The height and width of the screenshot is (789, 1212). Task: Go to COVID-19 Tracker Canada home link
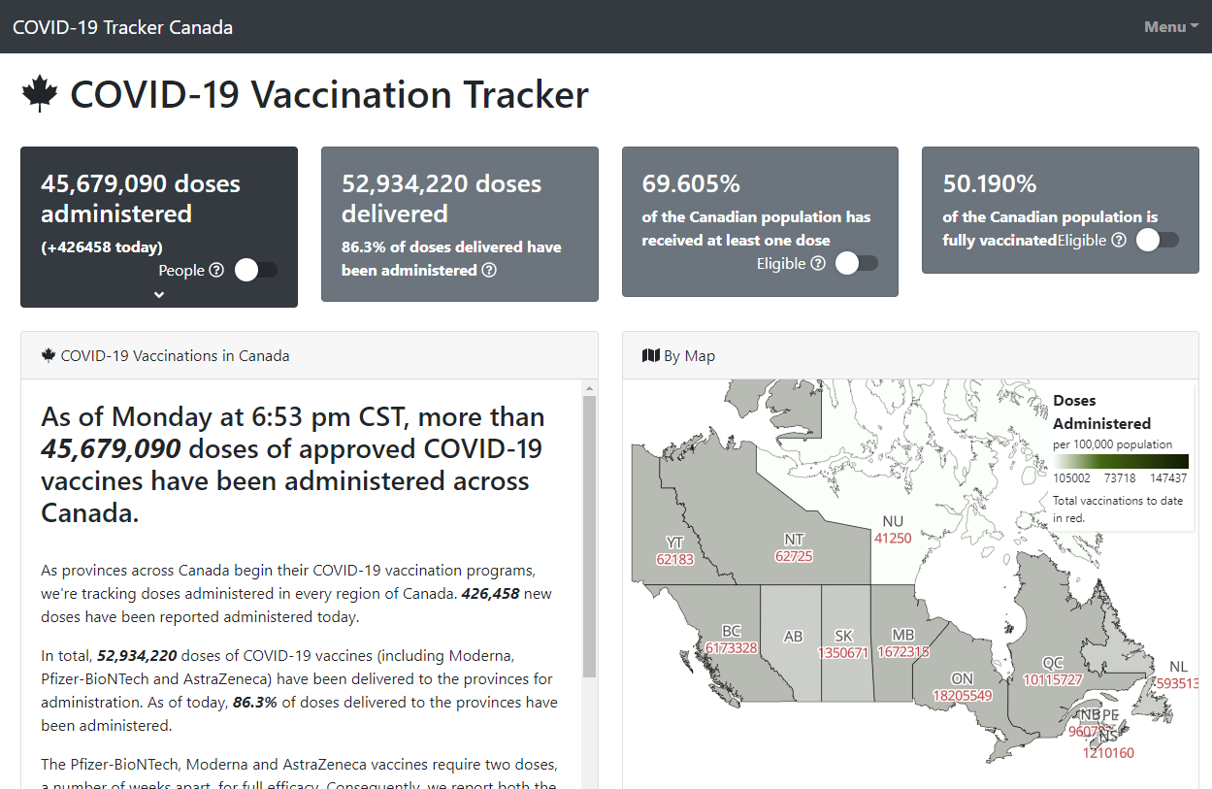[122, 27]
